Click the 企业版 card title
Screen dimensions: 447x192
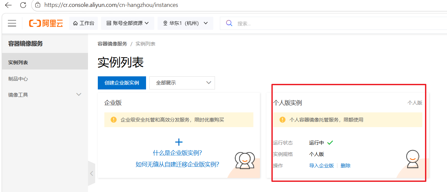[113, 103]
